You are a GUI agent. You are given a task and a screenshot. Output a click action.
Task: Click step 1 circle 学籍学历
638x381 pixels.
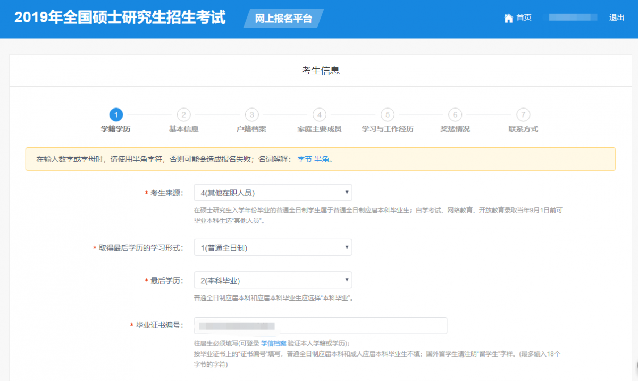click(116, 114)
